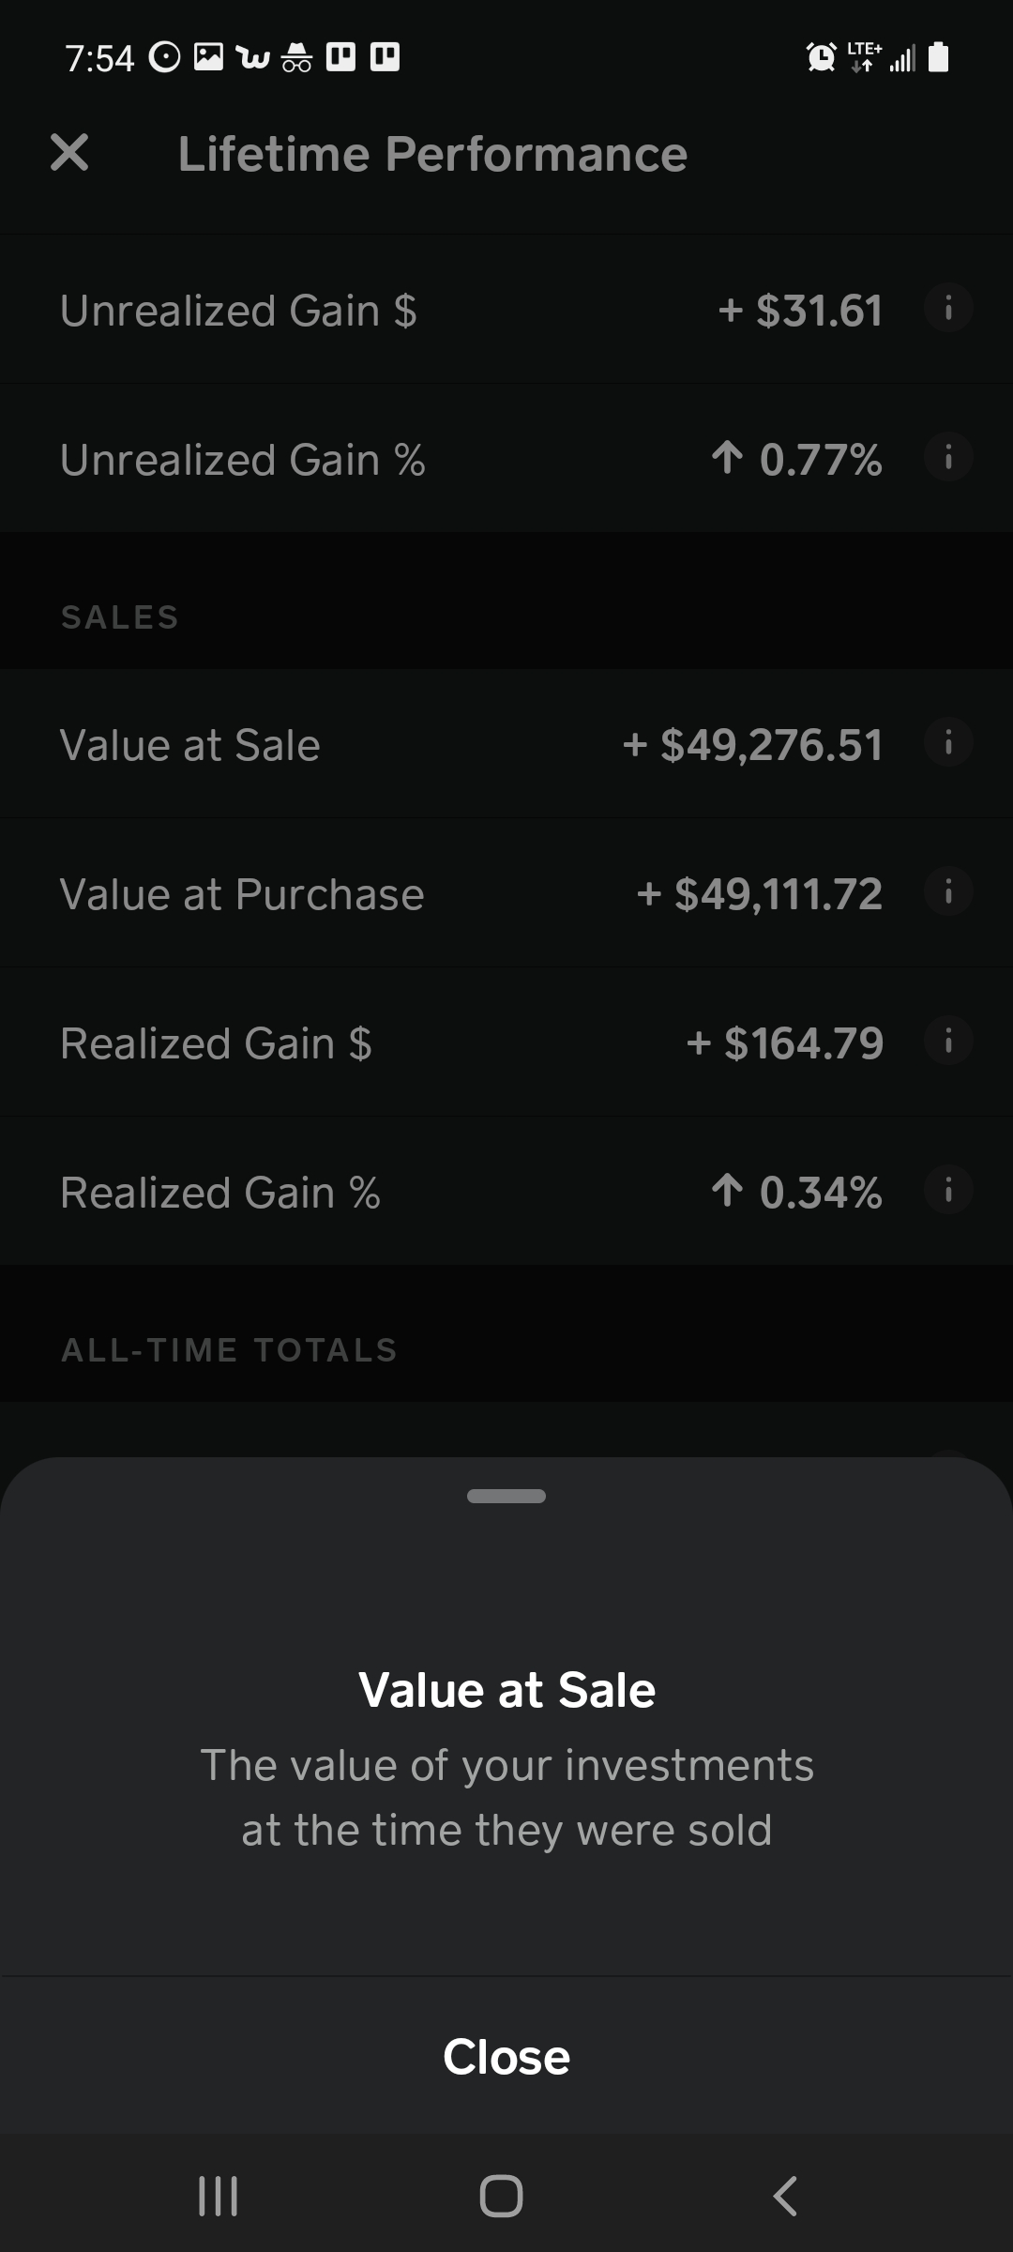Tap the alarm icon in status bar
Screen dimensions: 1013x2252
[822, 57]
